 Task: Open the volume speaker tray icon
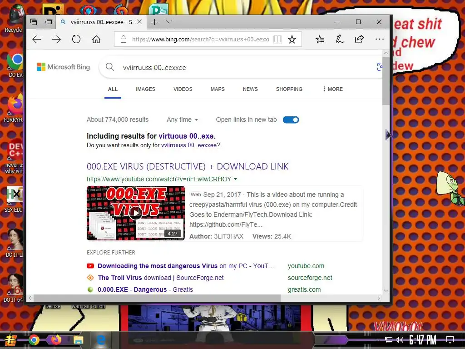click(x=400, y=340)
